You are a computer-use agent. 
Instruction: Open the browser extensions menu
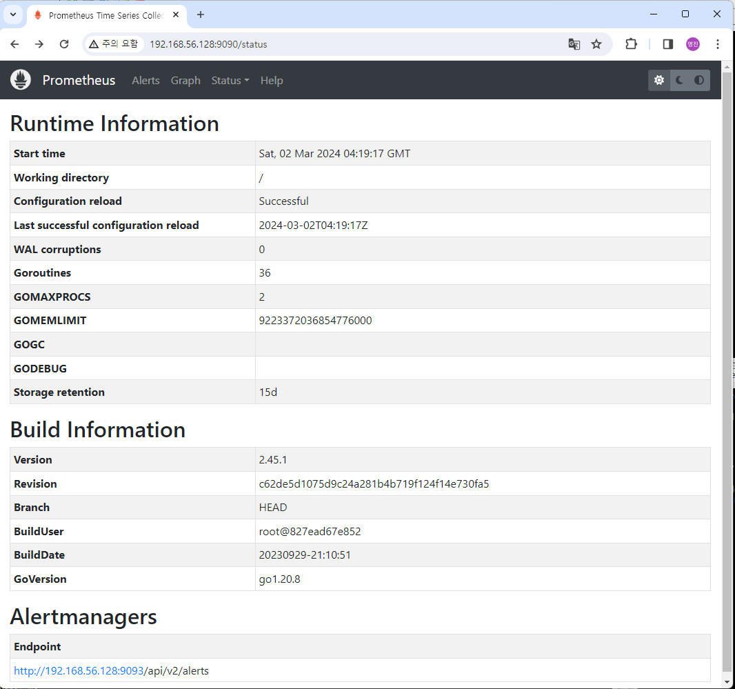pos(632,44)
